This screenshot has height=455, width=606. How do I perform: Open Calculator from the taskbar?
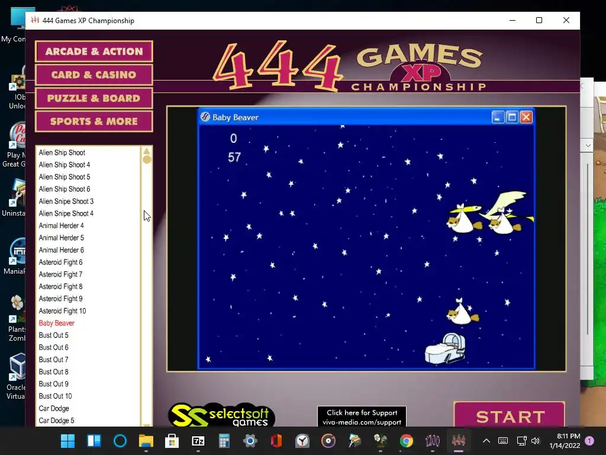click(224, 441)
